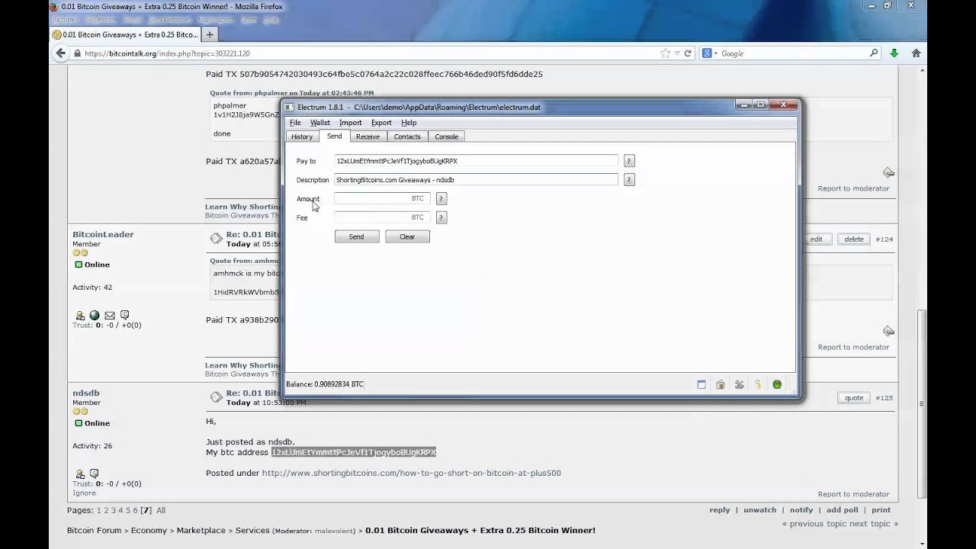Click the Description field in Electrum
The width and height of the screenshot is (976, 549).
477,180
